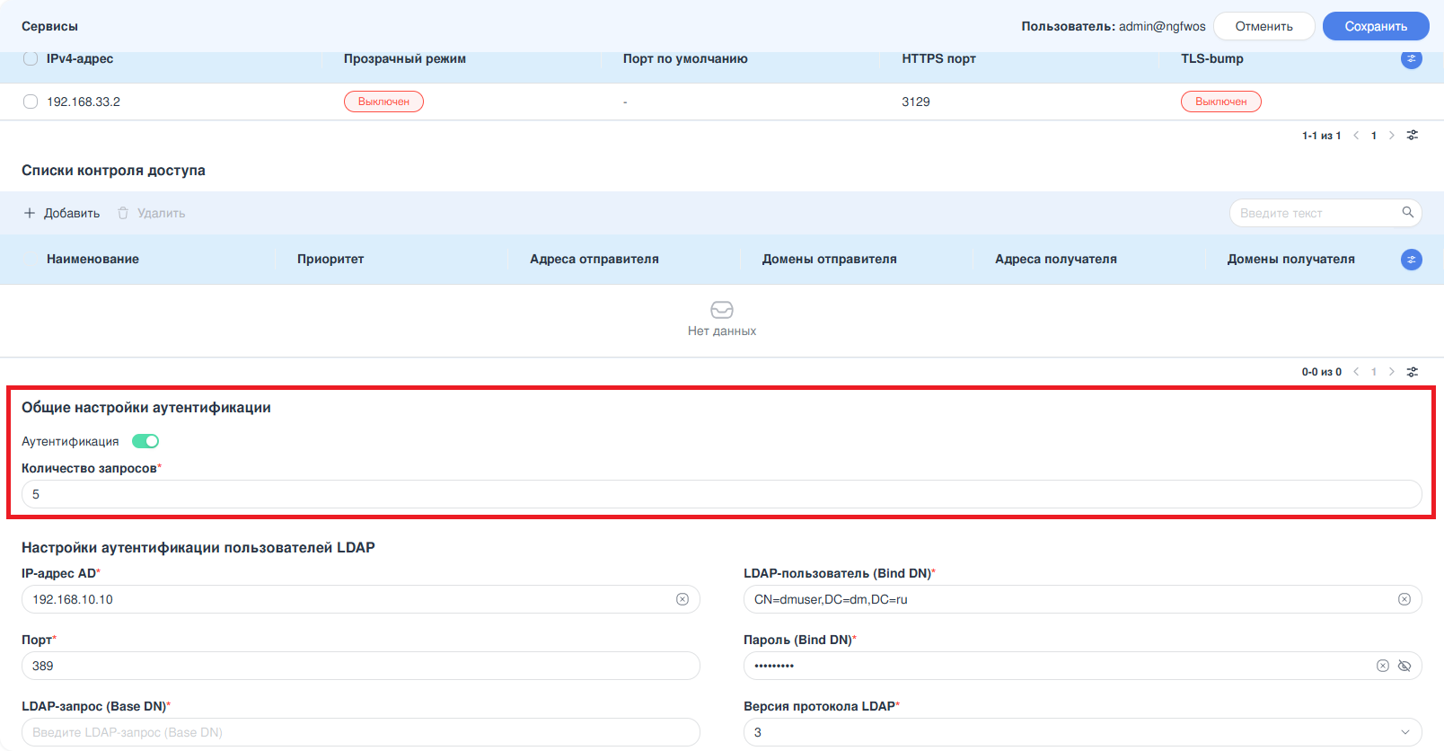Click the Домены получателя column header

tap(1290, 259)
